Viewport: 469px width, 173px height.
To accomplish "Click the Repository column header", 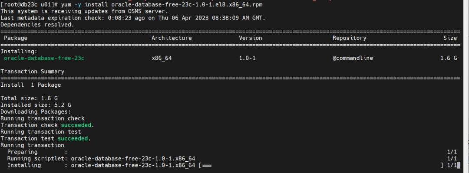I will (349, 38).
